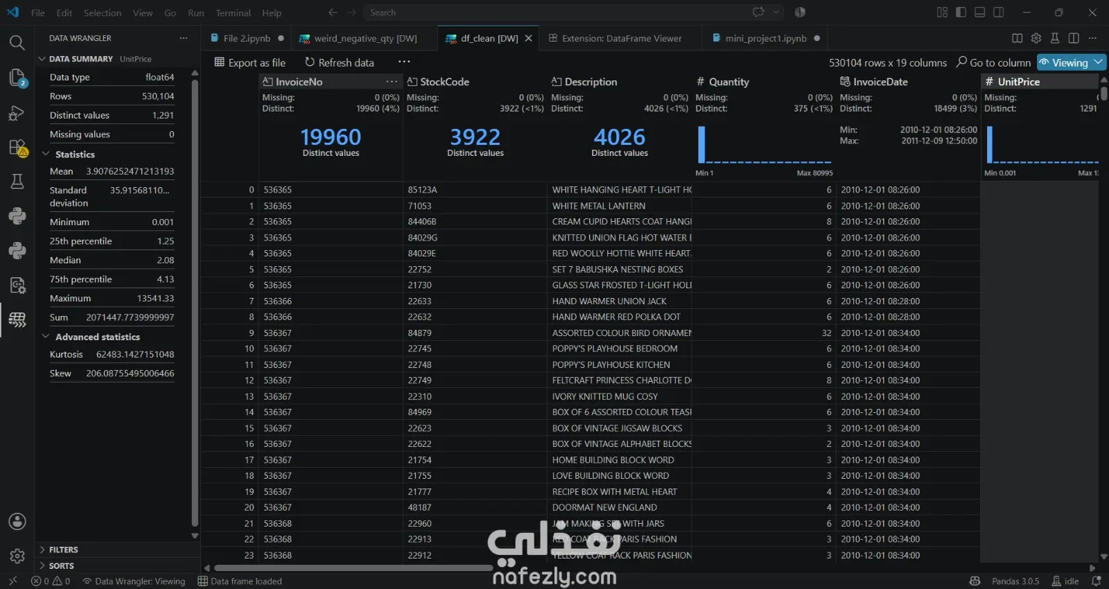The image size is (1109, 589).
Task: Open remote window status bar icon
Action: 12,581
